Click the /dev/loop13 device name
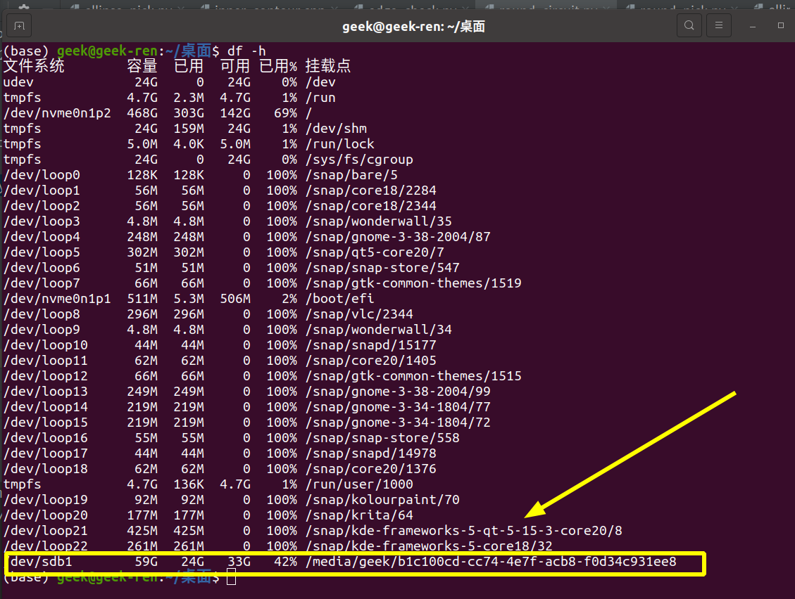Screen dimensions: 795x599 [46, 392]
